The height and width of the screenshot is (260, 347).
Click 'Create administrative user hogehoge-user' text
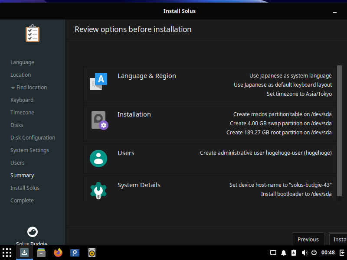(266, 153)
